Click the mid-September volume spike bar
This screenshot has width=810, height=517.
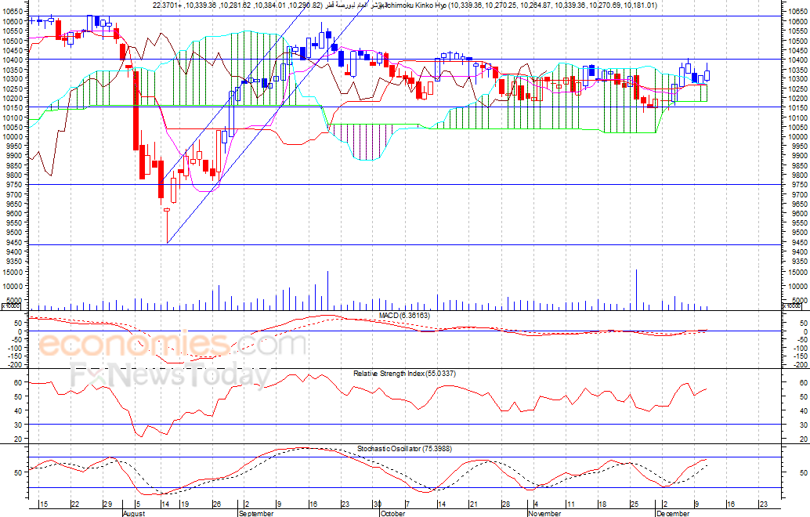pos(327,291)
